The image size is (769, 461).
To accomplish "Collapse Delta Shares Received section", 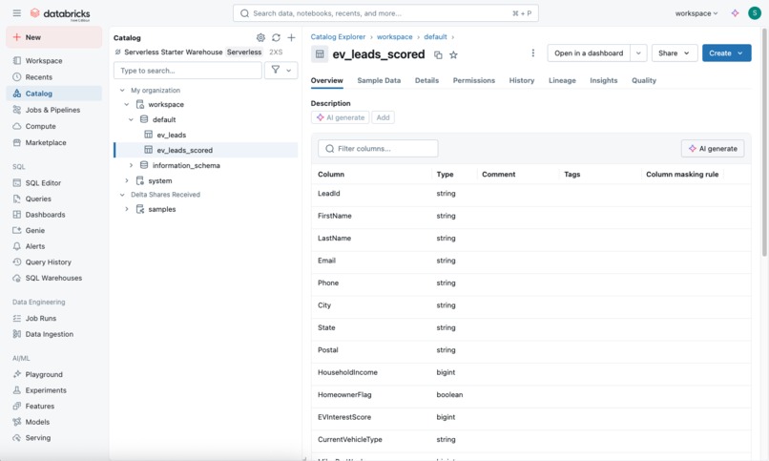I will (x=122, y=195).
